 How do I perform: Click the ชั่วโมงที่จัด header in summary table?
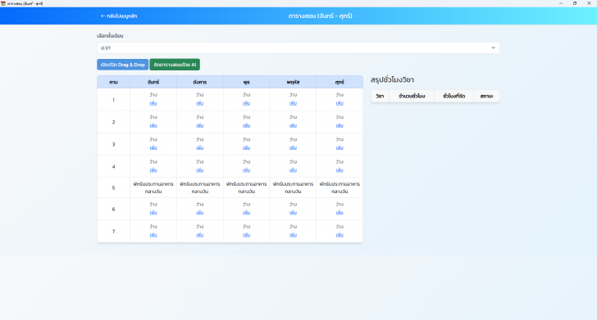click(453, 96)
